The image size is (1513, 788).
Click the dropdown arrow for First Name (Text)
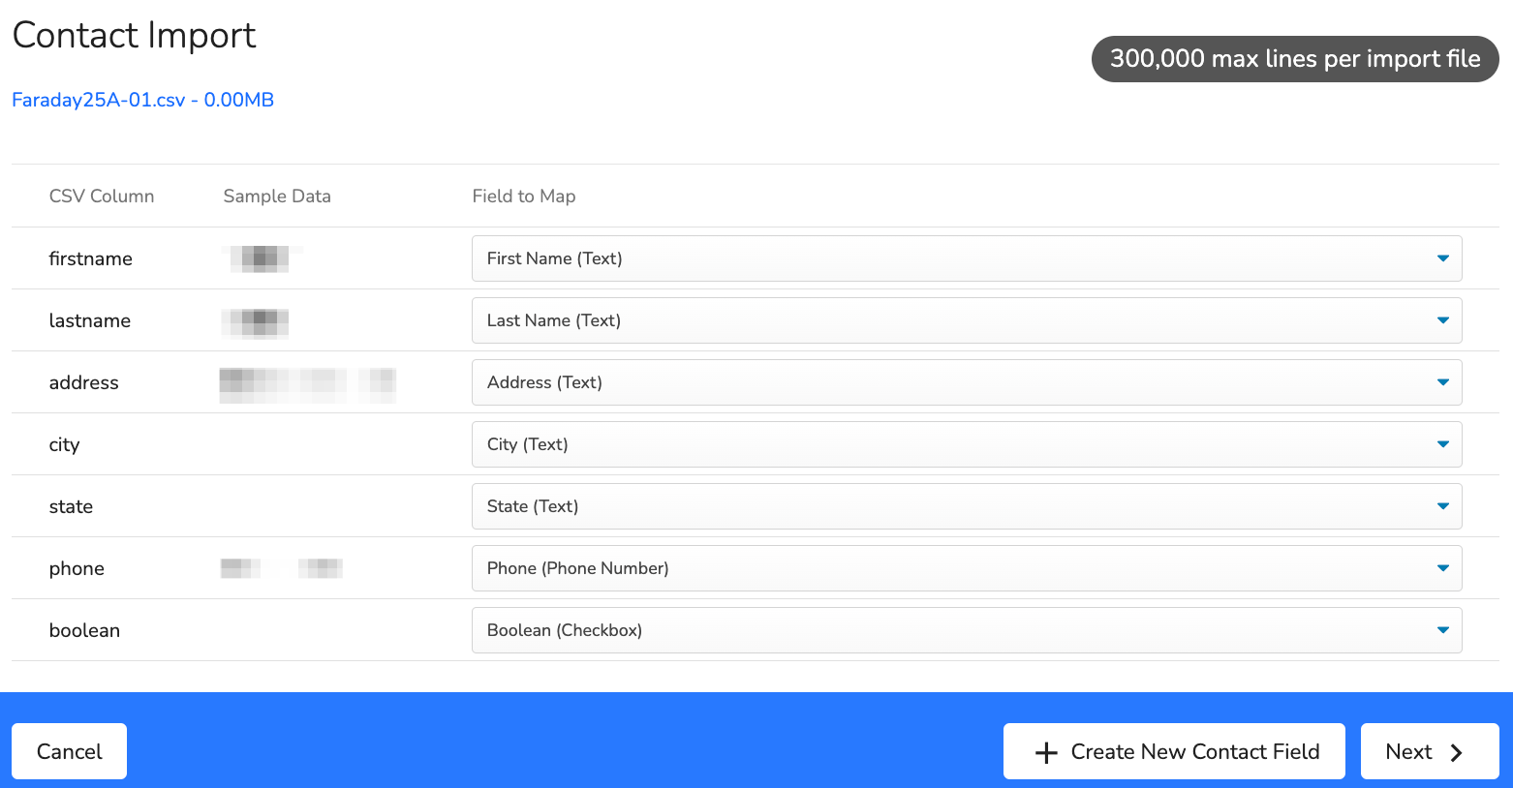[x=1443, y=258]
